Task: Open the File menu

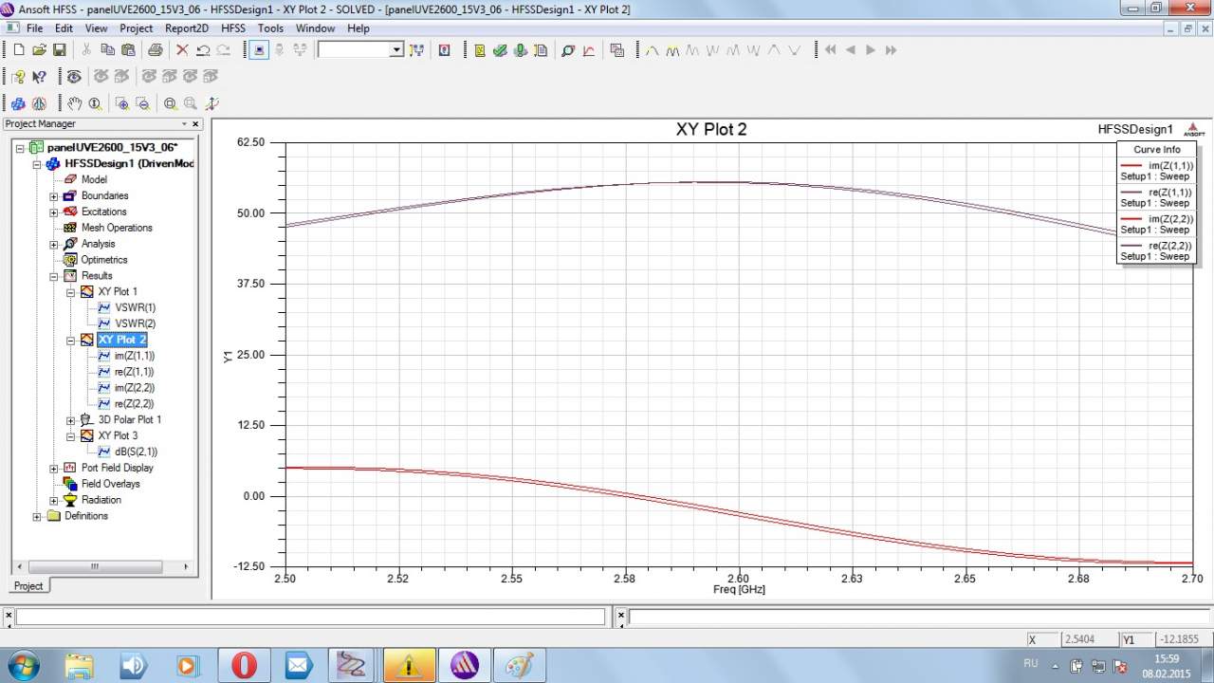Action: 35,28
